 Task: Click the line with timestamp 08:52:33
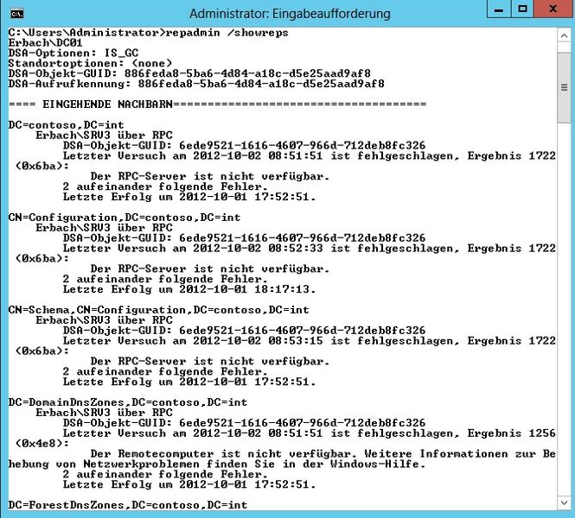(310, 248)
